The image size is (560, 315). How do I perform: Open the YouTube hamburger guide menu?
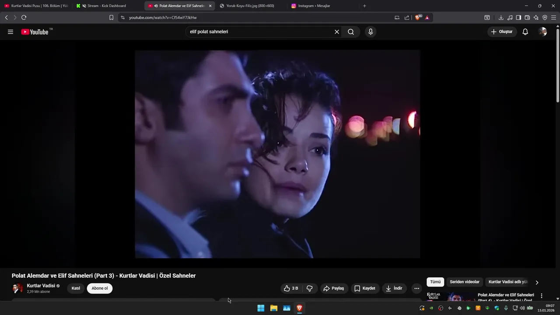[x=10, y=32]
